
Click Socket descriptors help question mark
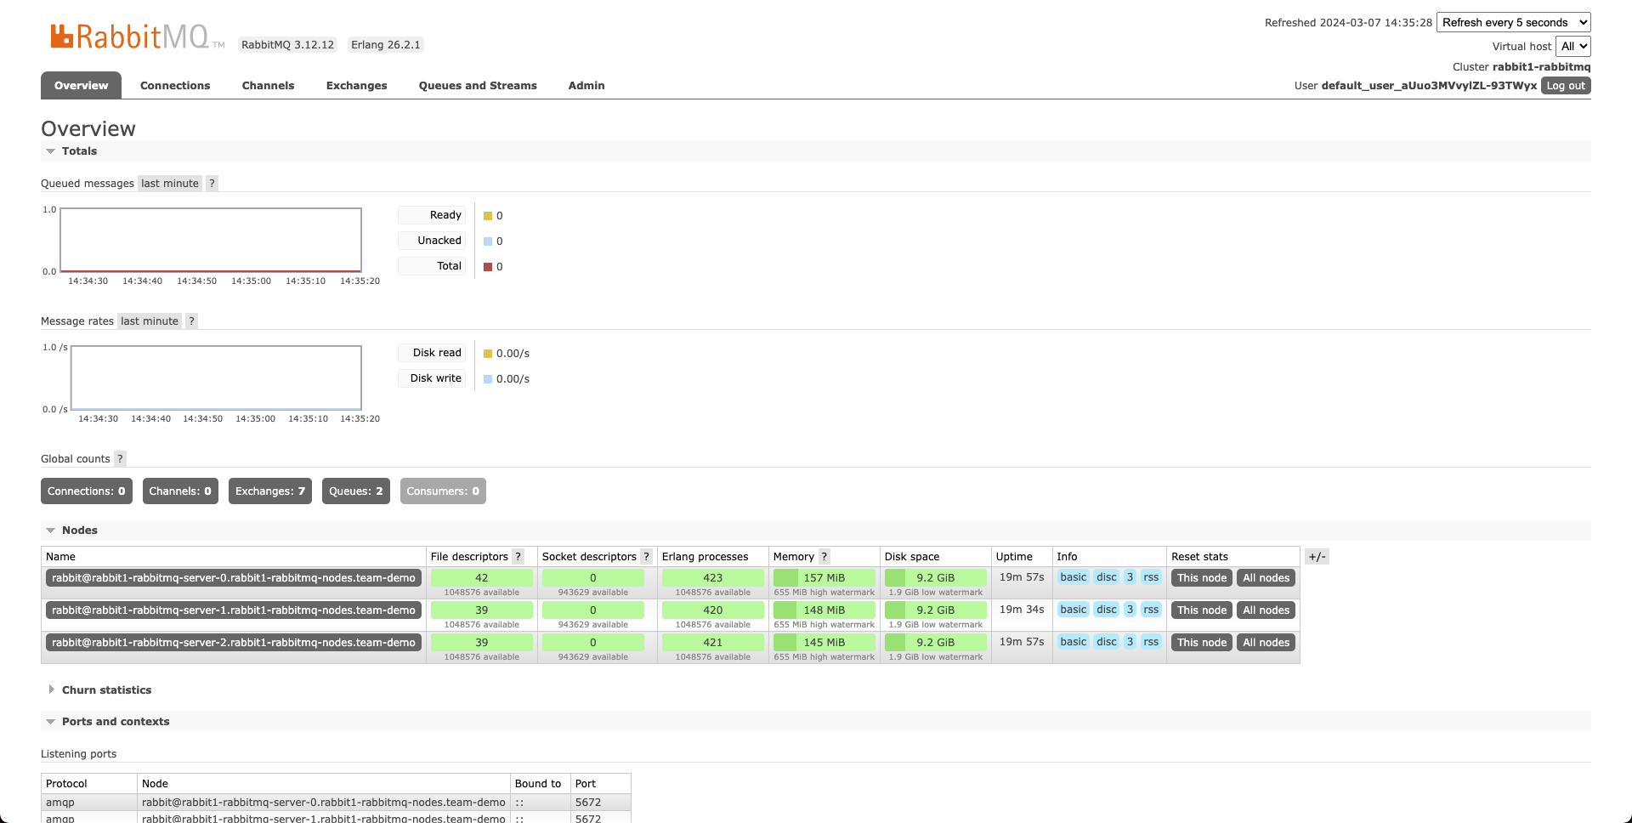pyautogui.click(x=646, y=557)
